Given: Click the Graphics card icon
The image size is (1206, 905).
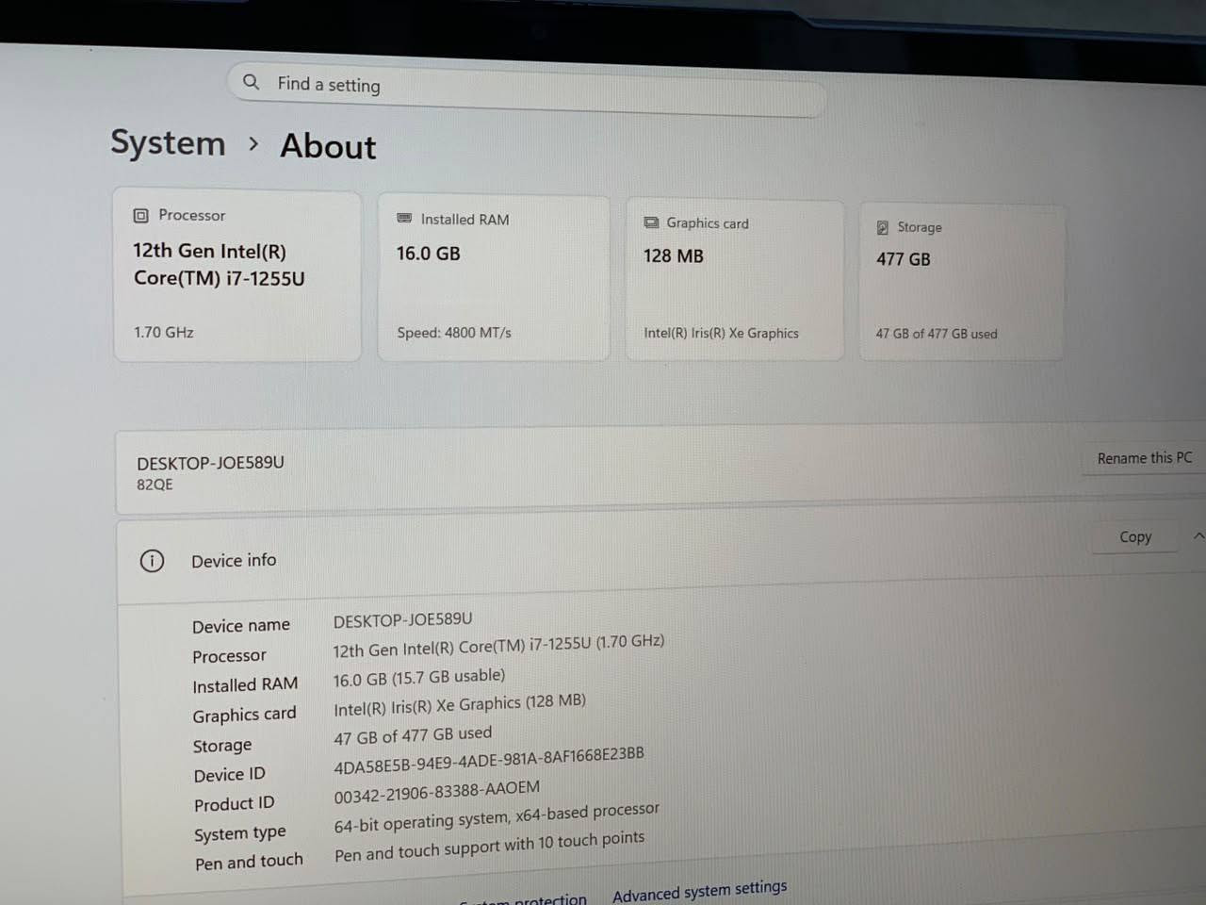Looking at the screenshot, I should click(x=651, y=222).
